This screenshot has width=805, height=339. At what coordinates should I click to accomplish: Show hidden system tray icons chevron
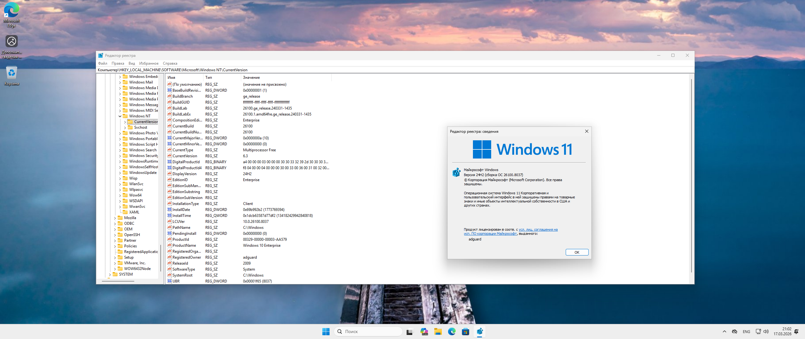pos(724,331)
